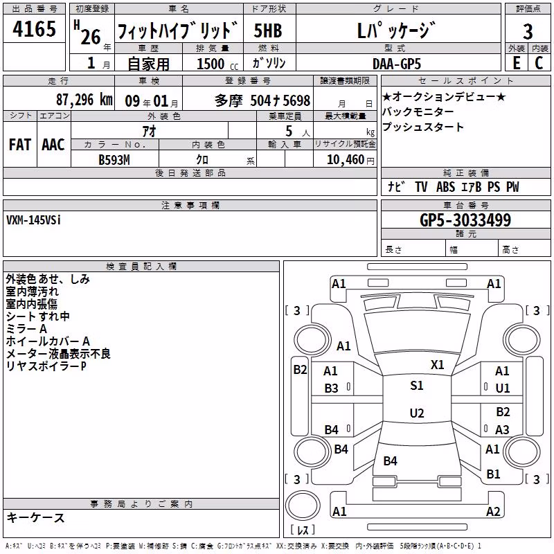The width and height of the screenshot is (554, 554).
Task: Click inspector note シートすれ中
Action: pos(37,316)
